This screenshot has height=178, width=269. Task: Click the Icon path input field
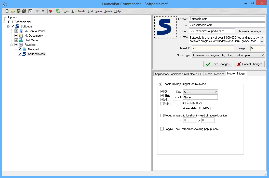[212, 31]
